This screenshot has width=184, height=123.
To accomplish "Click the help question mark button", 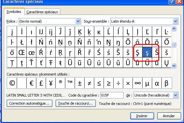I will point(172,2).
